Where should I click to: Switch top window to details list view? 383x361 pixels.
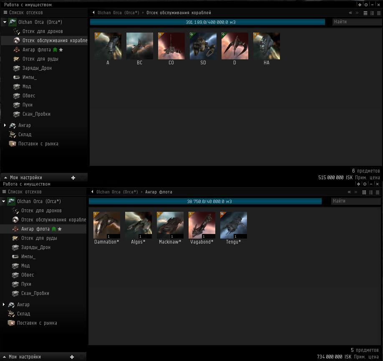(372, 13)
